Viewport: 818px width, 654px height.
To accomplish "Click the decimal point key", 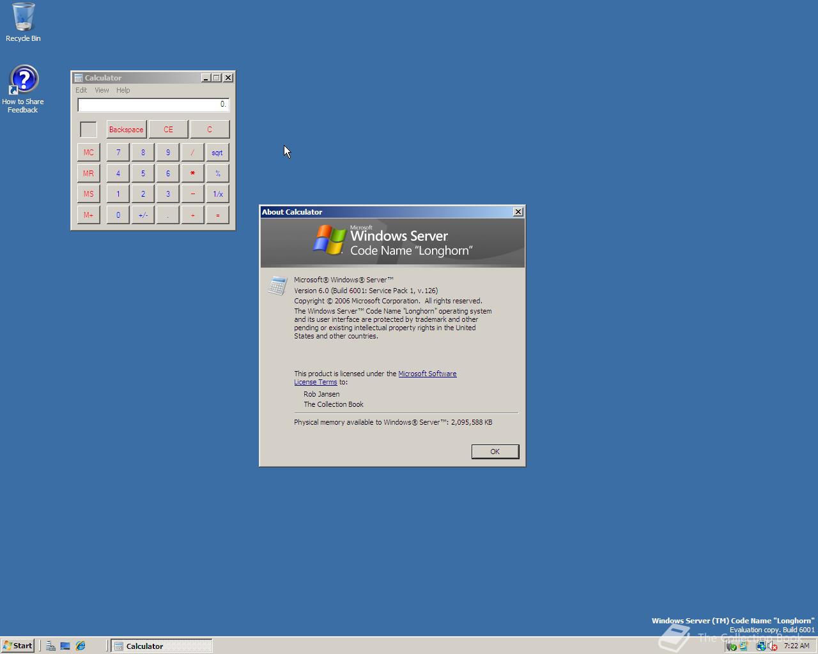I will click(167, 215).
